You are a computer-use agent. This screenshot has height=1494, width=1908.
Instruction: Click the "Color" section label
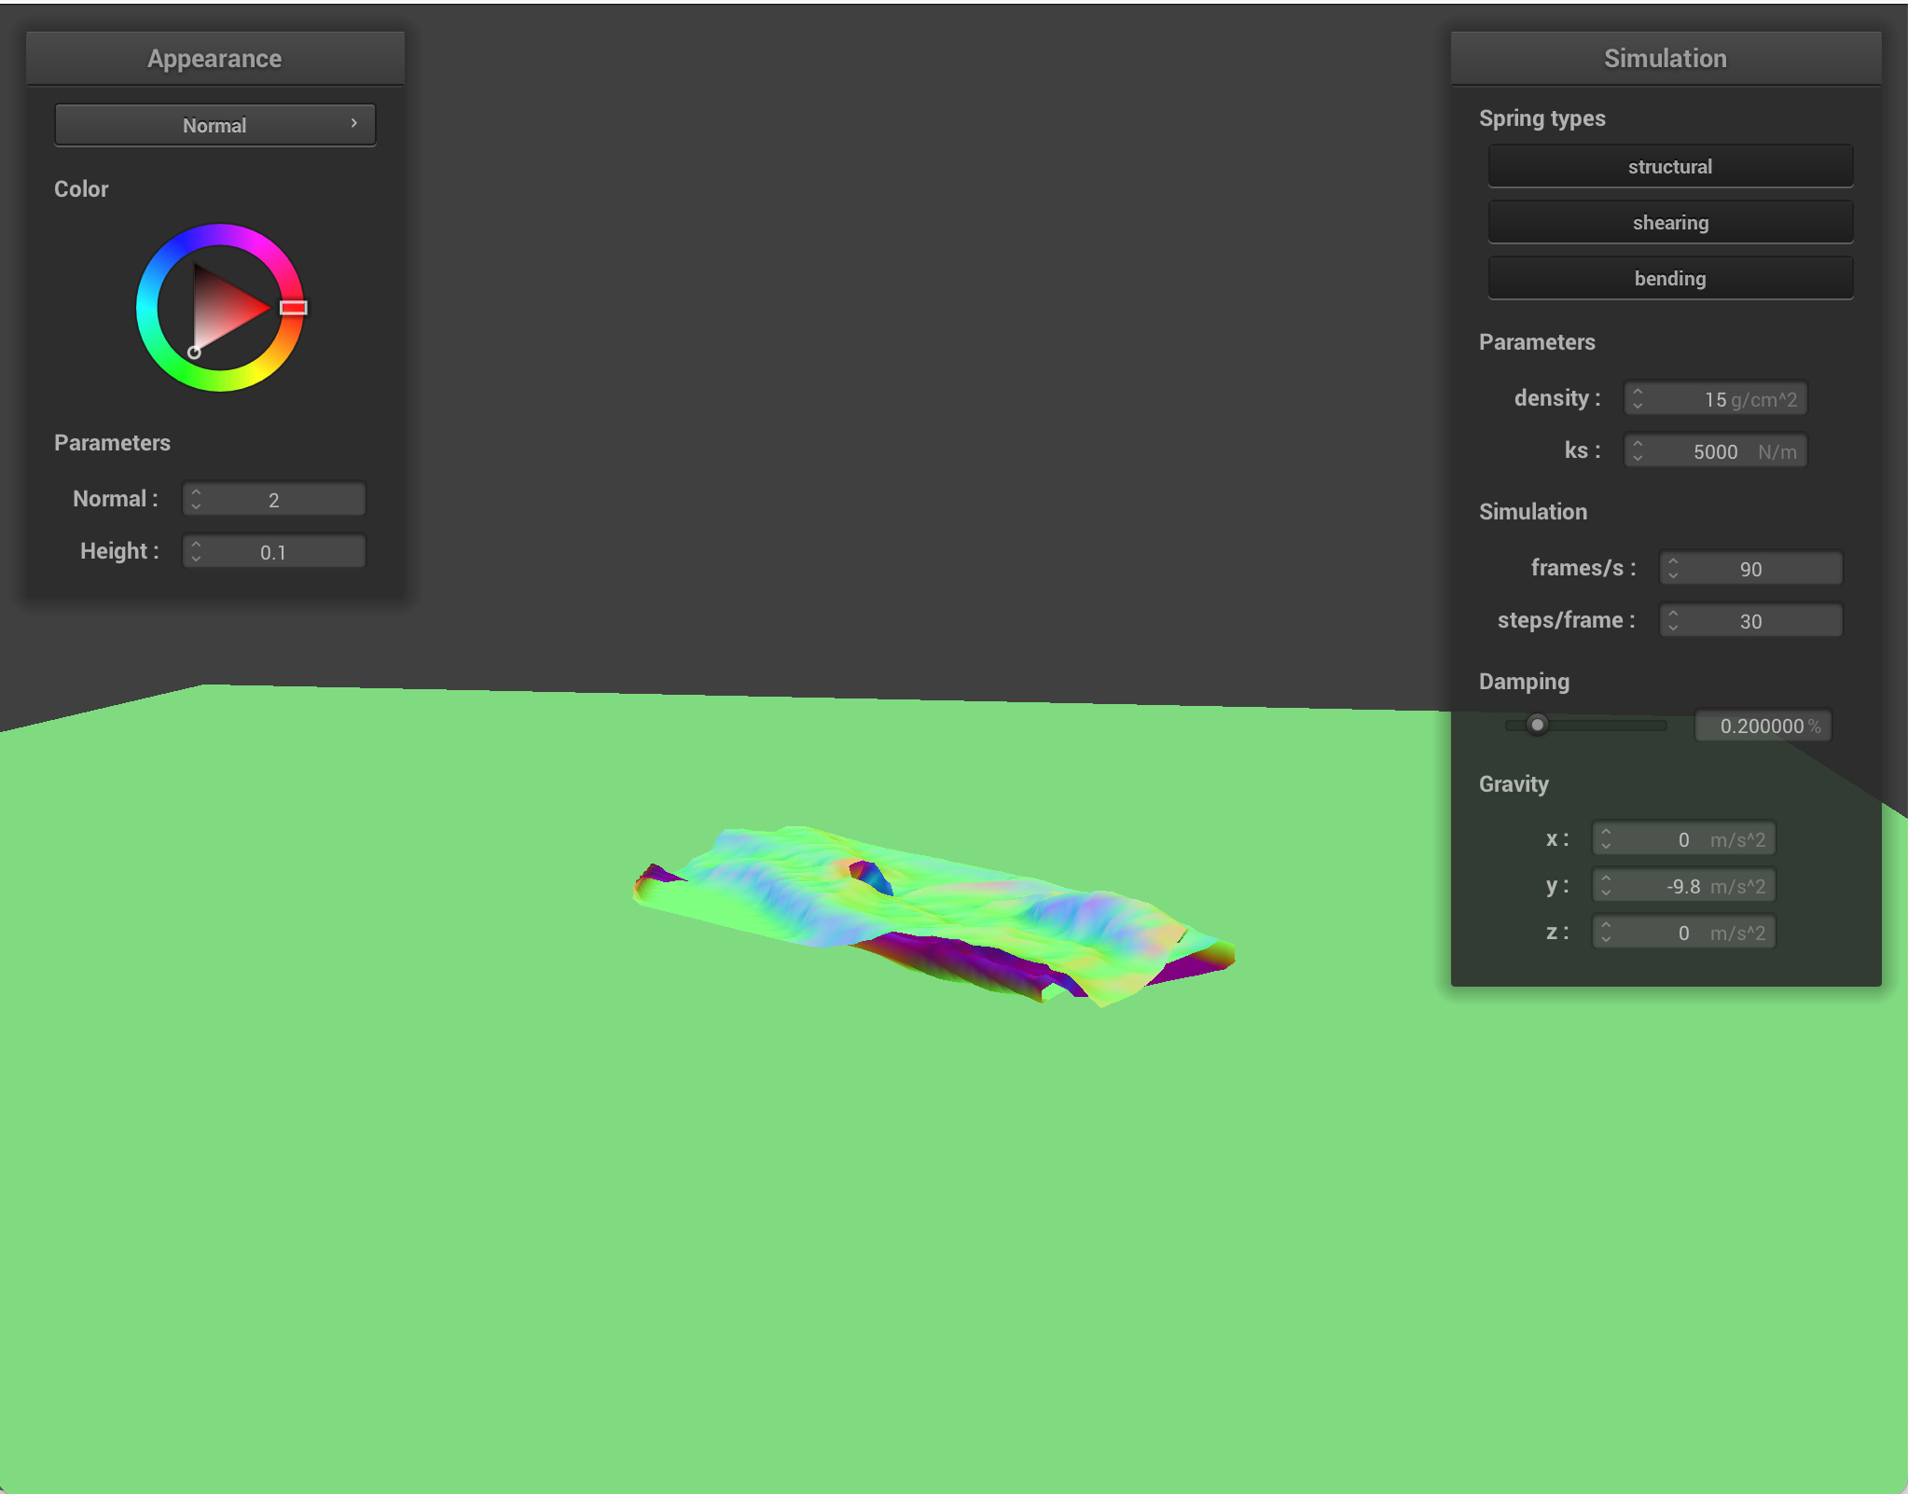81,189
